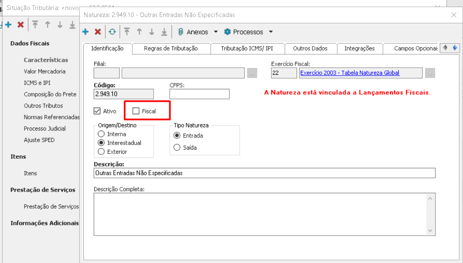This screenshot has width=463, height=263.
Task: Open Exercício Fiscal lookup ellipsis button
Action: [x=430, y=73]
